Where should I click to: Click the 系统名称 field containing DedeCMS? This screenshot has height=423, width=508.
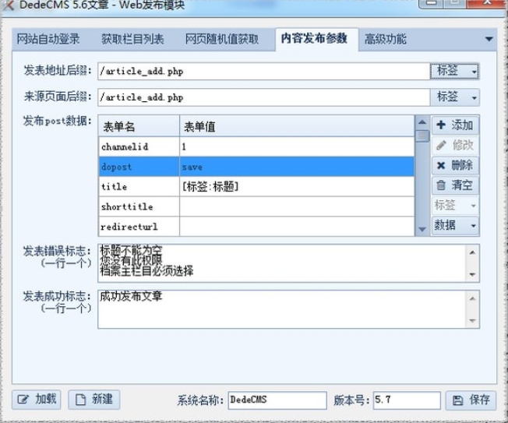[x=277, y=400]
